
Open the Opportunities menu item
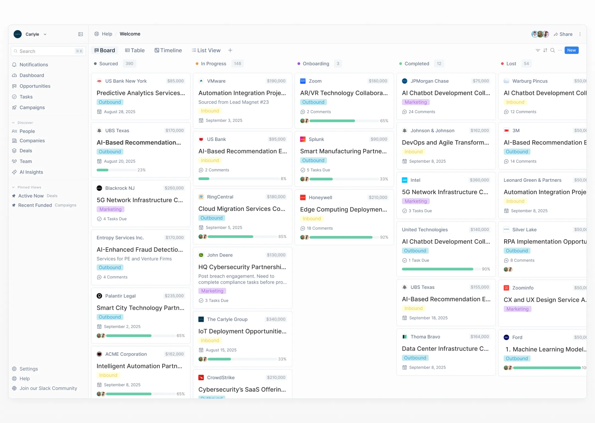[35, 86]
